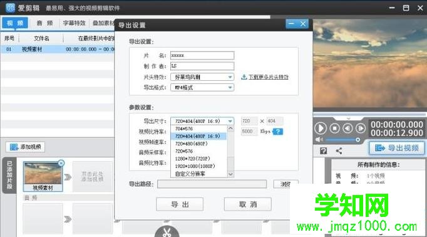
Task: Click the preview panel expand chevron
Action: [348, 118]
